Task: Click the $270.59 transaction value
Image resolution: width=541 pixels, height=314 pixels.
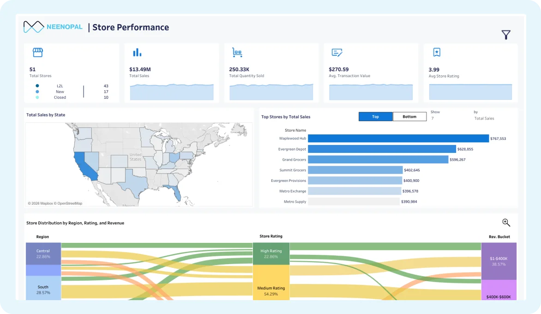Action: (339, 69)
